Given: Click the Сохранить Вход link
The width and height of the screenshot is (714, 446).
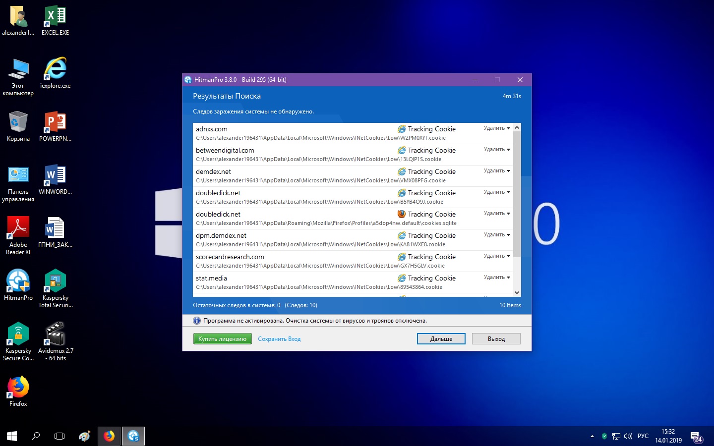Looking at the screenshot, I should click(279, 339).
